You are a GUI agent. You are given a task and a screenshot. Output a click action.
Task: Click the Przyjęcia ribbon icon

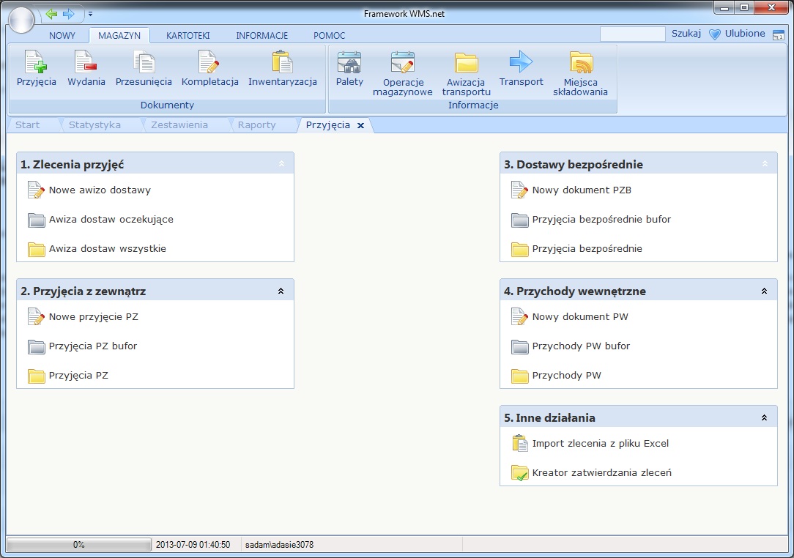36,64
